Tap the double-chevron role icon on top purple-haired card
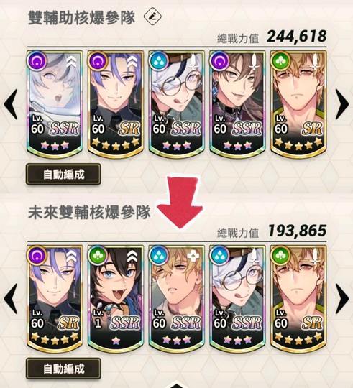Image resolution: width=353 pixels, height=388 pixels. (x=132, y=62)
